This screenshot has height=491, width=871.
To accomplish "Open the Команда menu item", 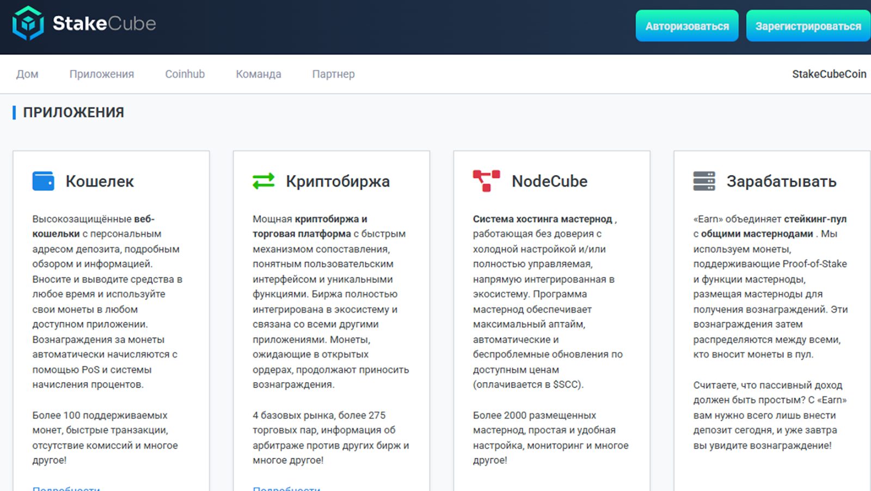I will 259,74.
